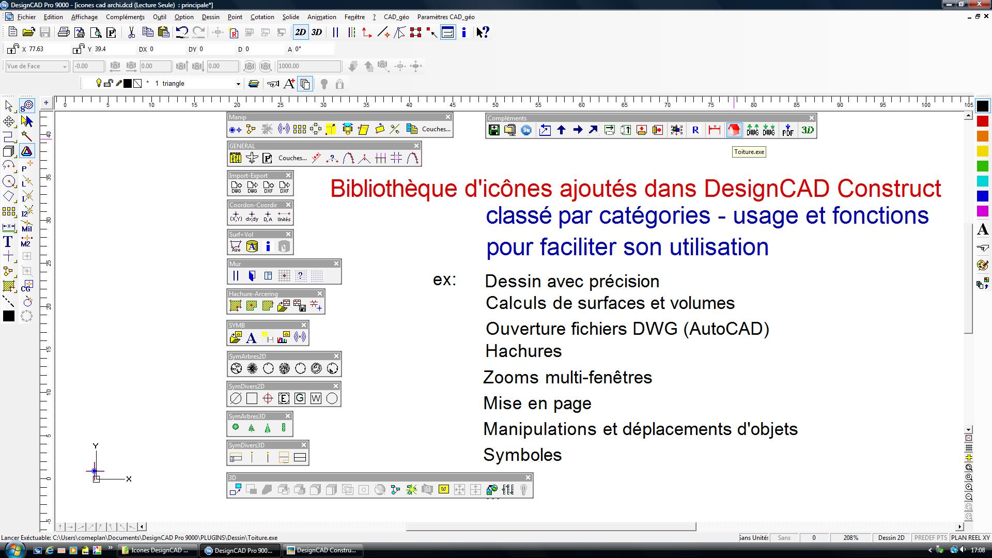Toggle layer lightbulb visibility icon

pos(99,83)
